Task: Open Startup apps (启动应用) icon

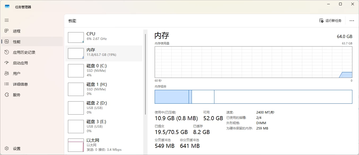Action: click(x=7, y=63)
